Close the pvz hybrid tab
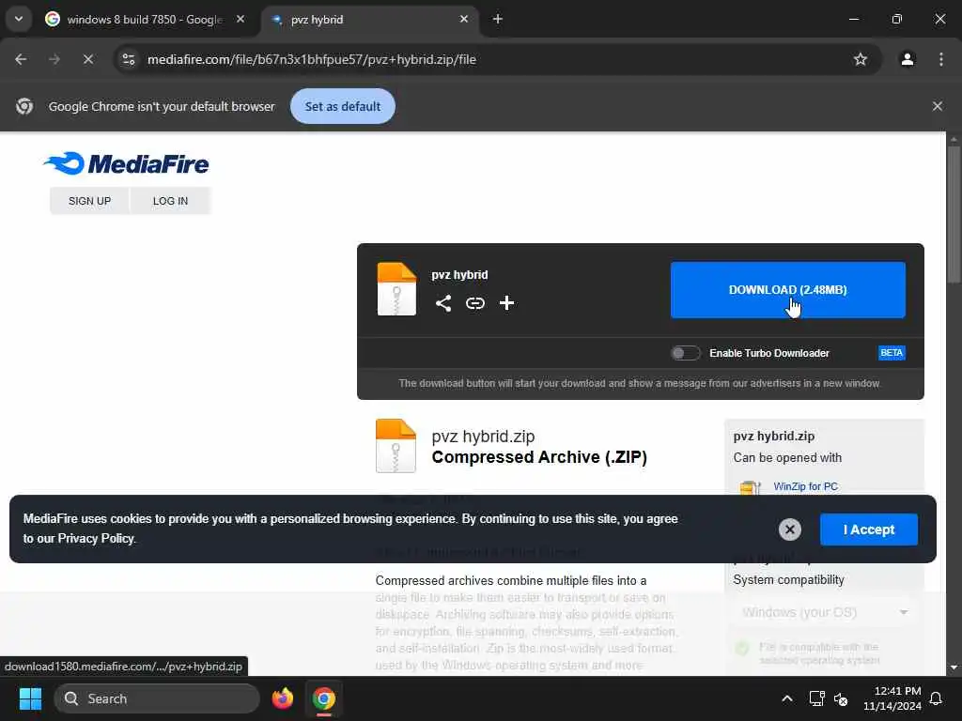The width and height of the screenshot is (962, 721). [x=464, y=19]
